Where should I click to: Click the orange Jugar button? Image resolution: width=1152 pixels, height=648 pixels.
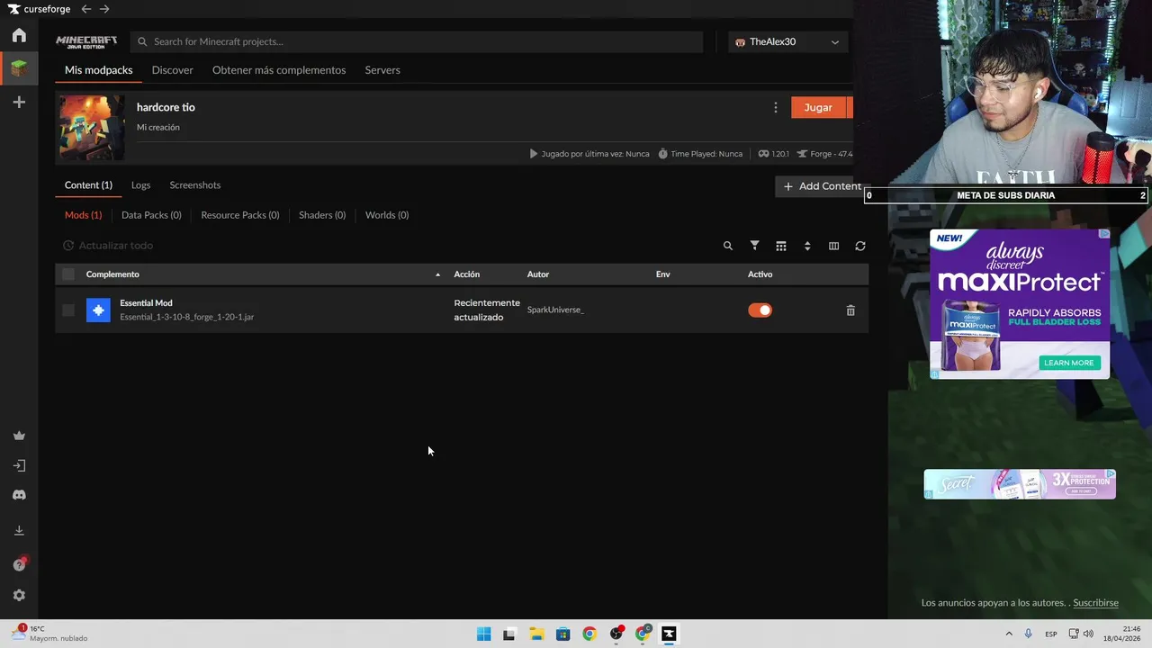point(818,107)
